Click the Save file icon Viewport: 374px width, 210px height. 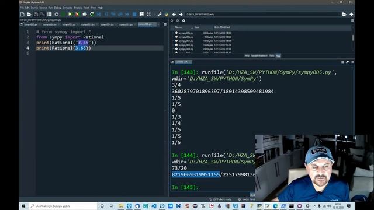36,14
